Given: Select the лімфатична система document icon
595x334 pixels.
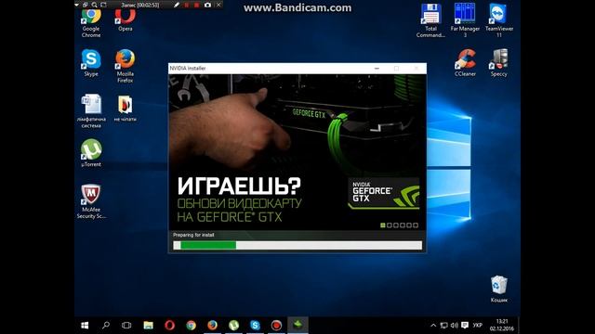Looking at the screenshot, I should (x=91, y=111).
